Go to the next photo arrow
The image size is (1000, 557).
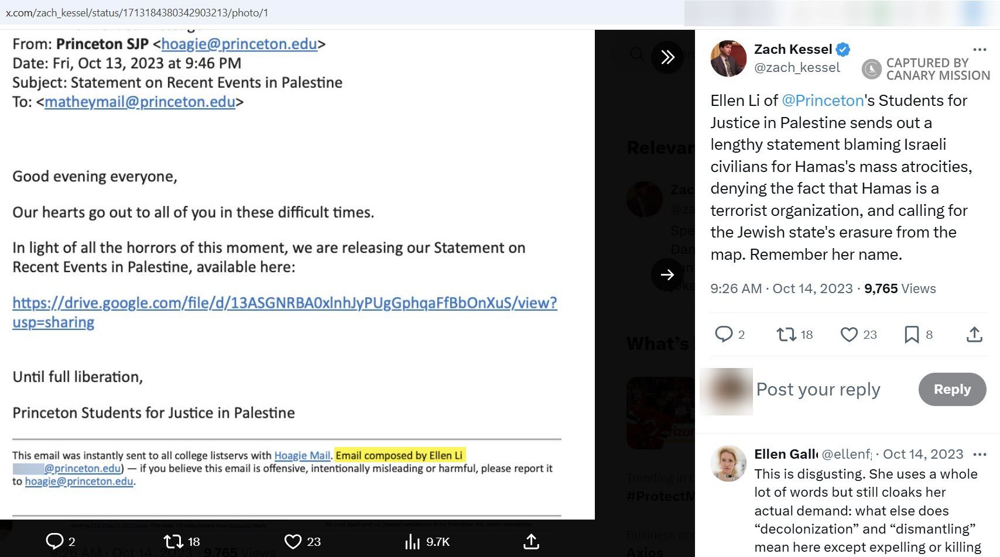667,274
